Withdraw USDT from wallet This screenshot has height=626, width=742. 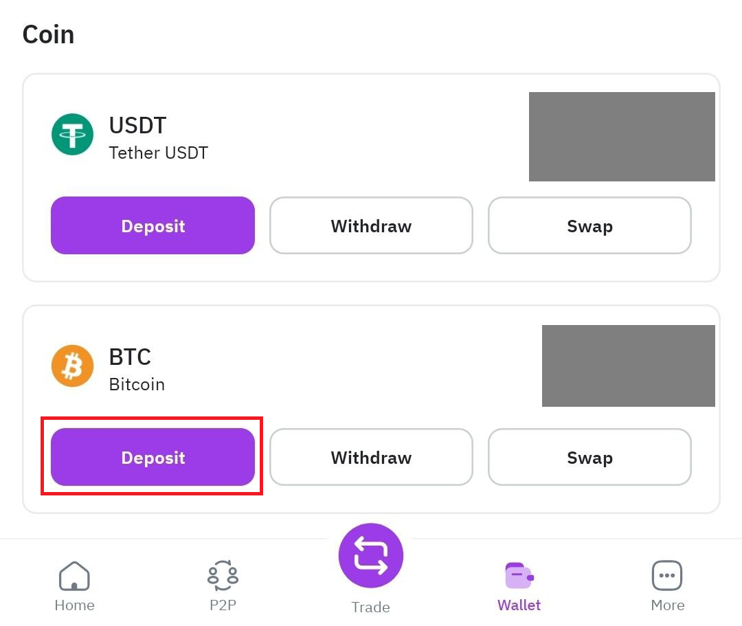coord(370,225)
